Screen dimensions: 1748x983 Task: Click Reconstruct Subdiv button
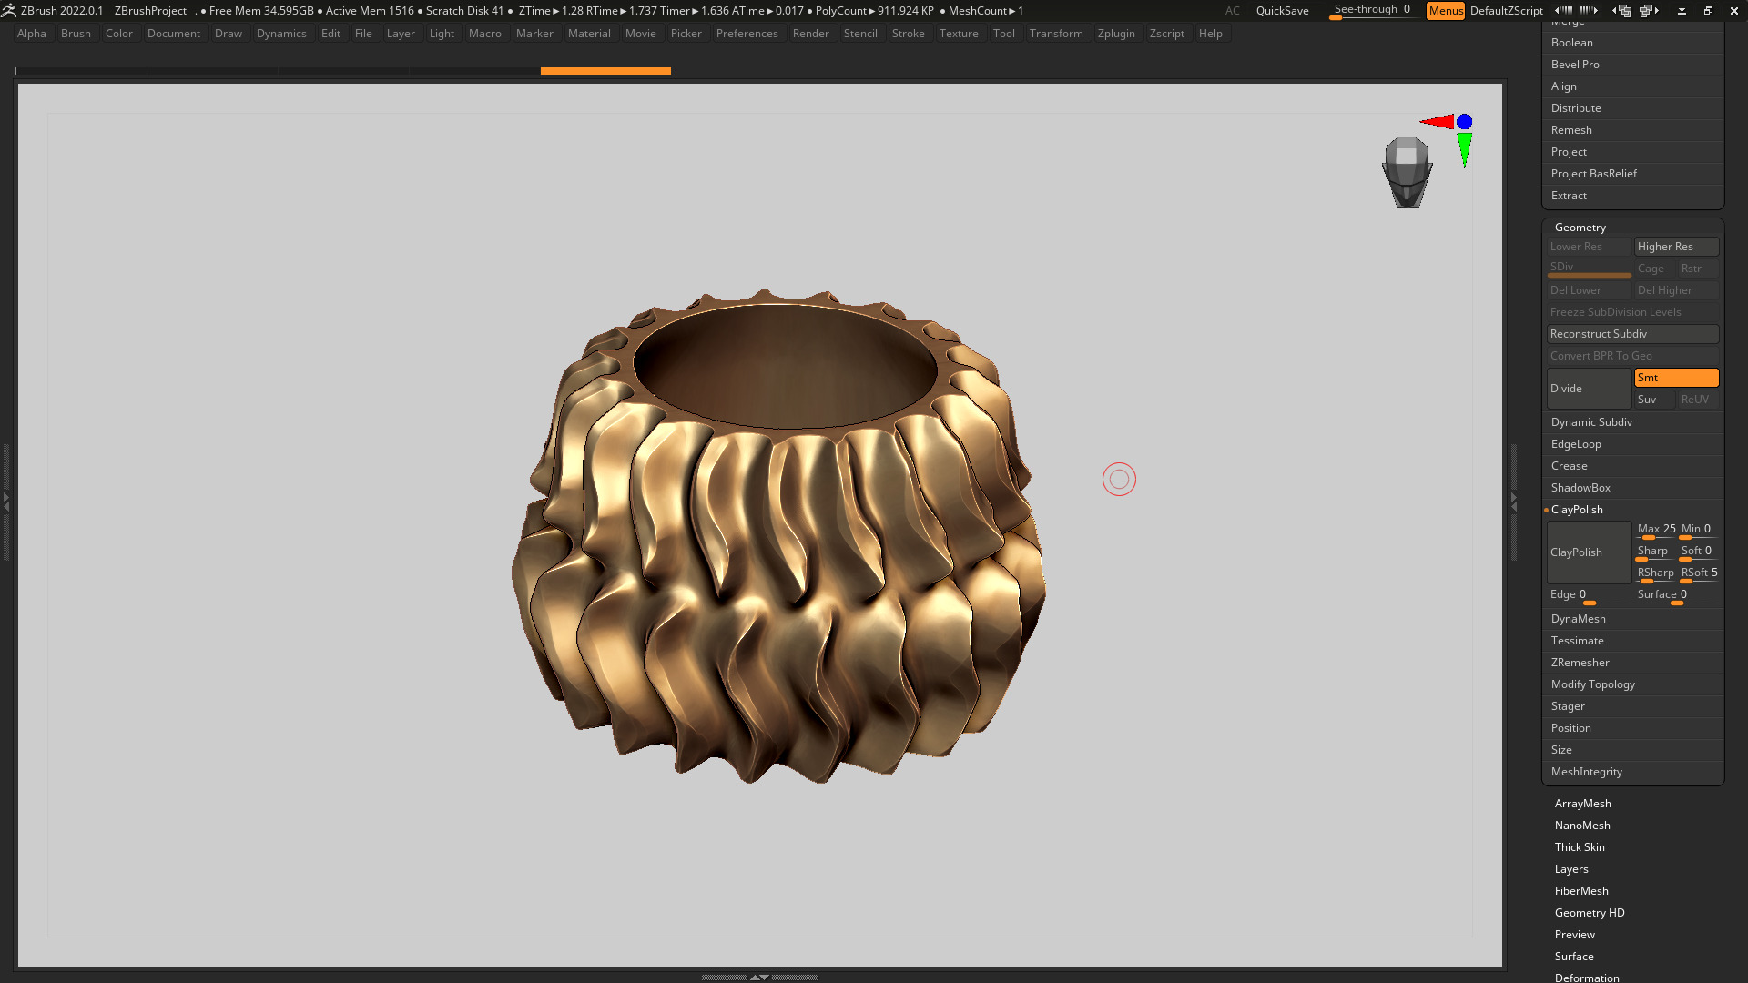pyautogui.click(x=1632, y=334)
